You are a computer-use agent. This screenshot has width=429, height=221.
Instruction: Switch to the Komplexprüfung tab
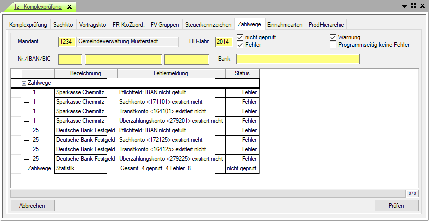[28, 24]
